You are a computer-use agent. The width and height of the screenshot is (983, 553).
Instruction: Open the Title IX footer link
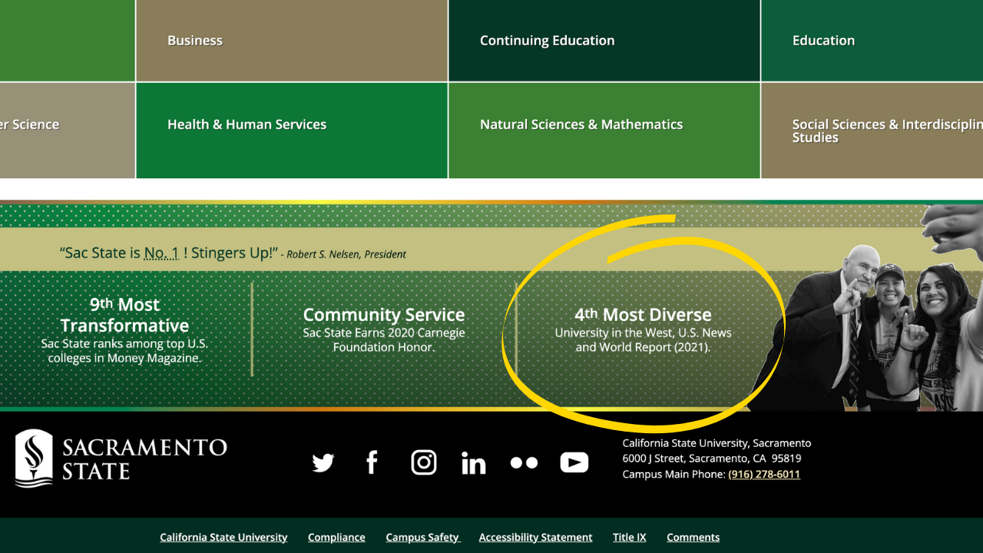pos(629,537)
